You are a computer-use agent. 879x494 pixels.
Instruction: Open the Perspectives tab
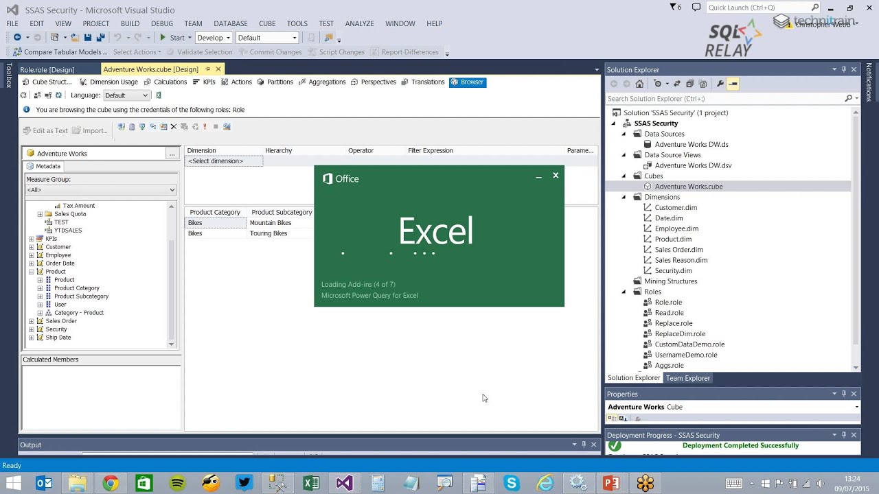(x=374, y=82)
